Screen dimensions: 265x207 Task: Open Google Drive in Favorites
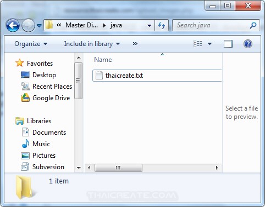(x=51, y=98)
